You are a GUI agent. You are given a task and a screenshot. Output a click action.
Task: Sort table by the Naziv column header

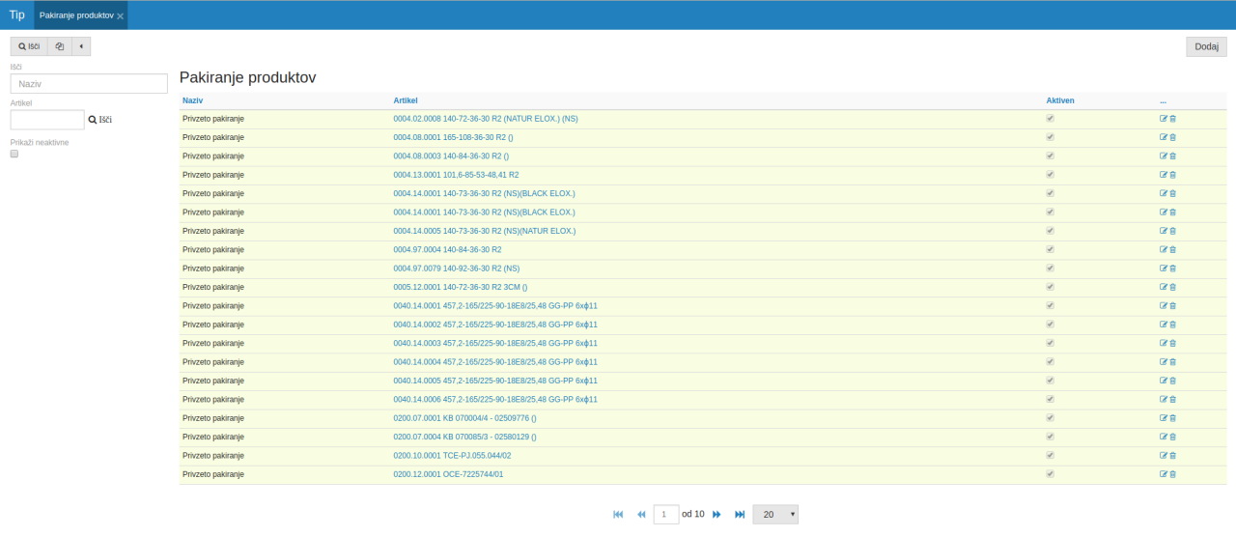coord(192,100)
